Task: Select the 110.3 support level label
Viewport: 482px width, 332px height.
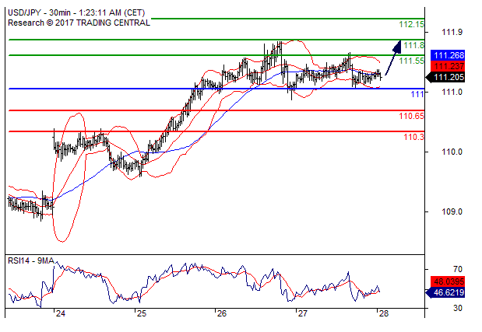Action: (413, 137)
